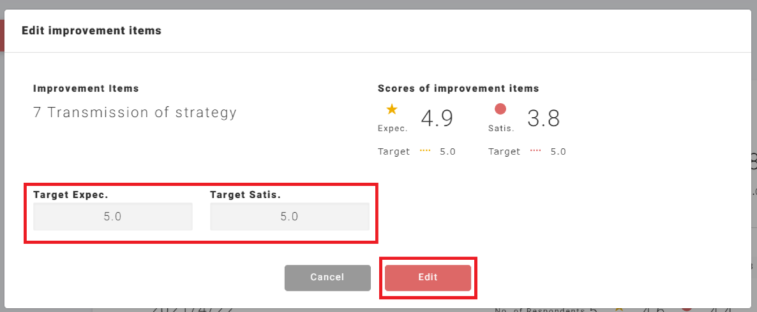Viewport: 757px width, 312px height.
Task: Click the 5.0 target value beside yellow dots
Action: (447, 152)
